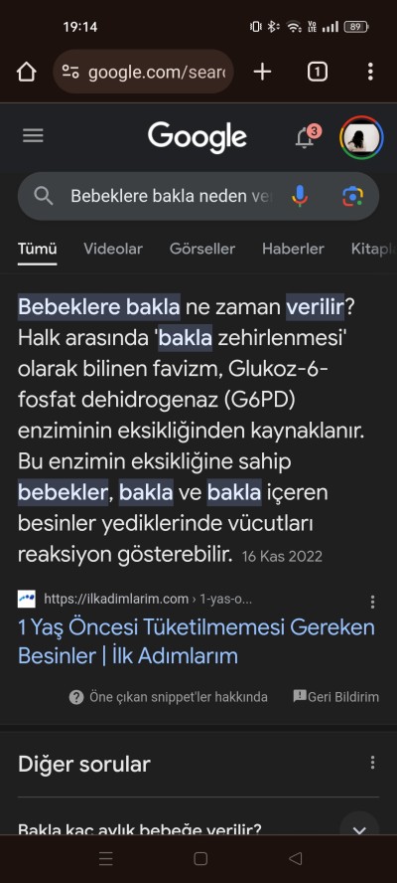
Task: Open the Google account profile picture
Action: click(x=361, y=137)
